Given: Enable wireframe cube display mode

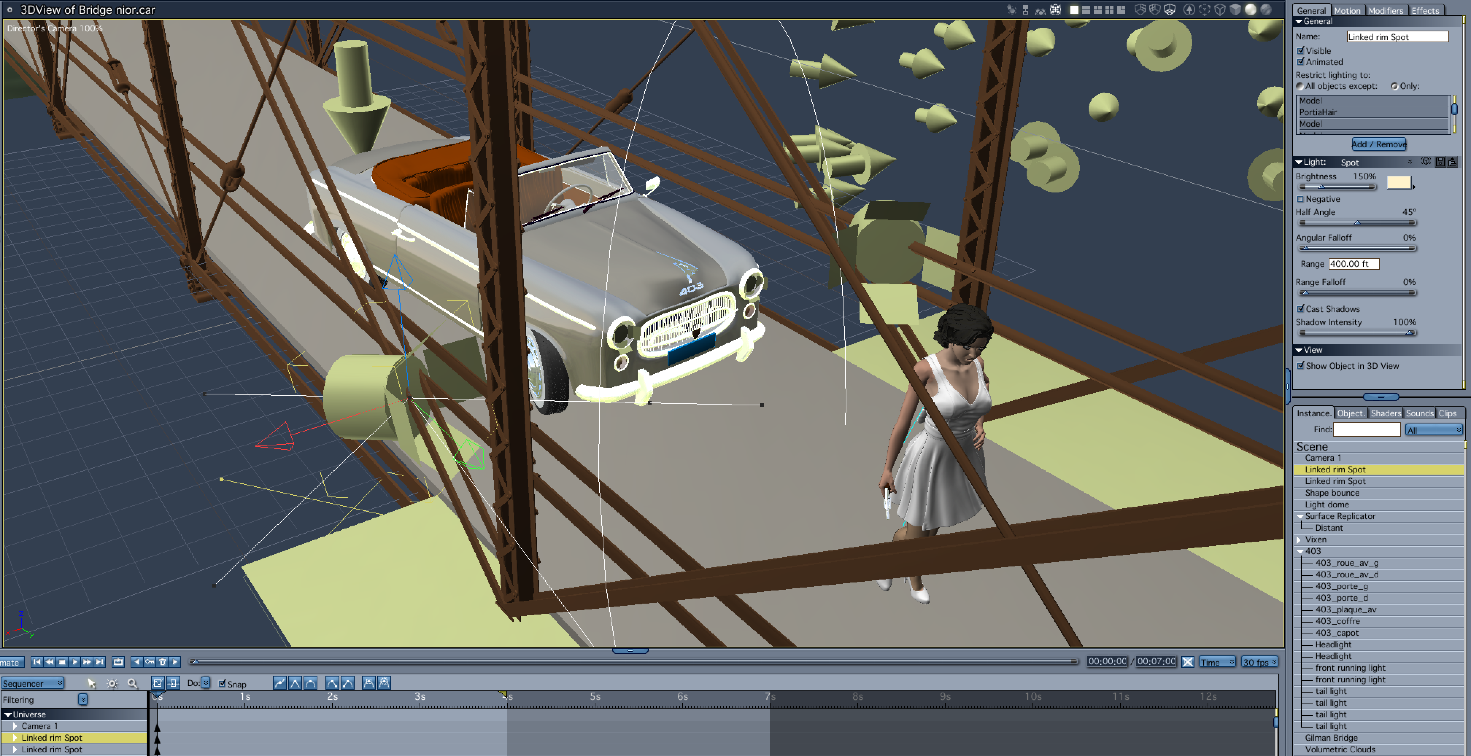Looking at the screenshot, I should (x=1220, y=10).
